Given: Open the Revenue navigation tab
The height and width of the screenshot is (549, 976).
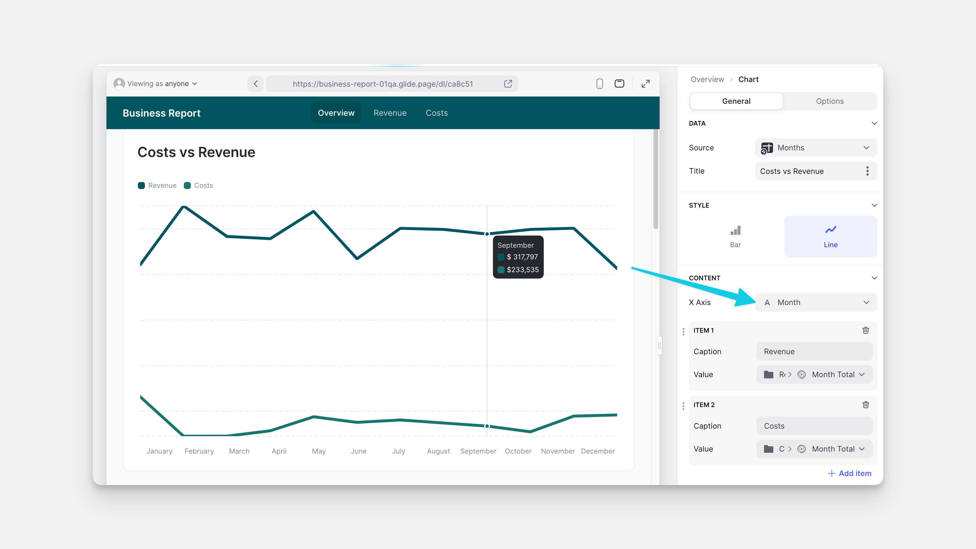Looking at the screenshot, I should [x=390, y=113].
